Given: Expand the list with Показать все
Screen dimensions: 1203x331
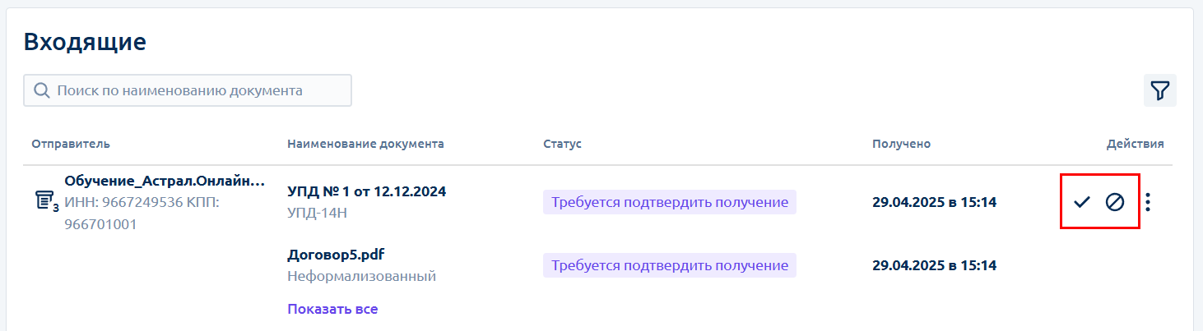Looking at the screenshot, I should coord(332,309).
